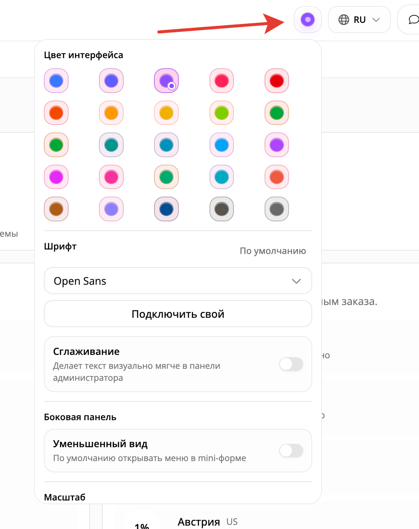Click the chevron in font selector
This screenshot has height=529, width=419.
pyautogui.click(x=296, y=281)
